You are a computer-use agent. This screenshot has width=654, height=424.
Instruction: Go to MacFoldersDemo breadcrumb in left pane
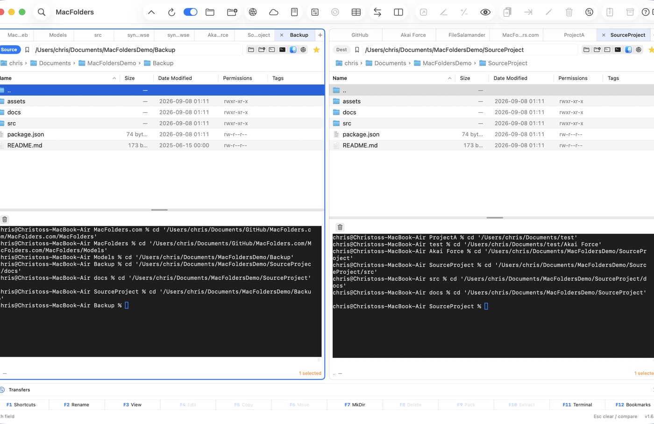[x=107, y=63]
